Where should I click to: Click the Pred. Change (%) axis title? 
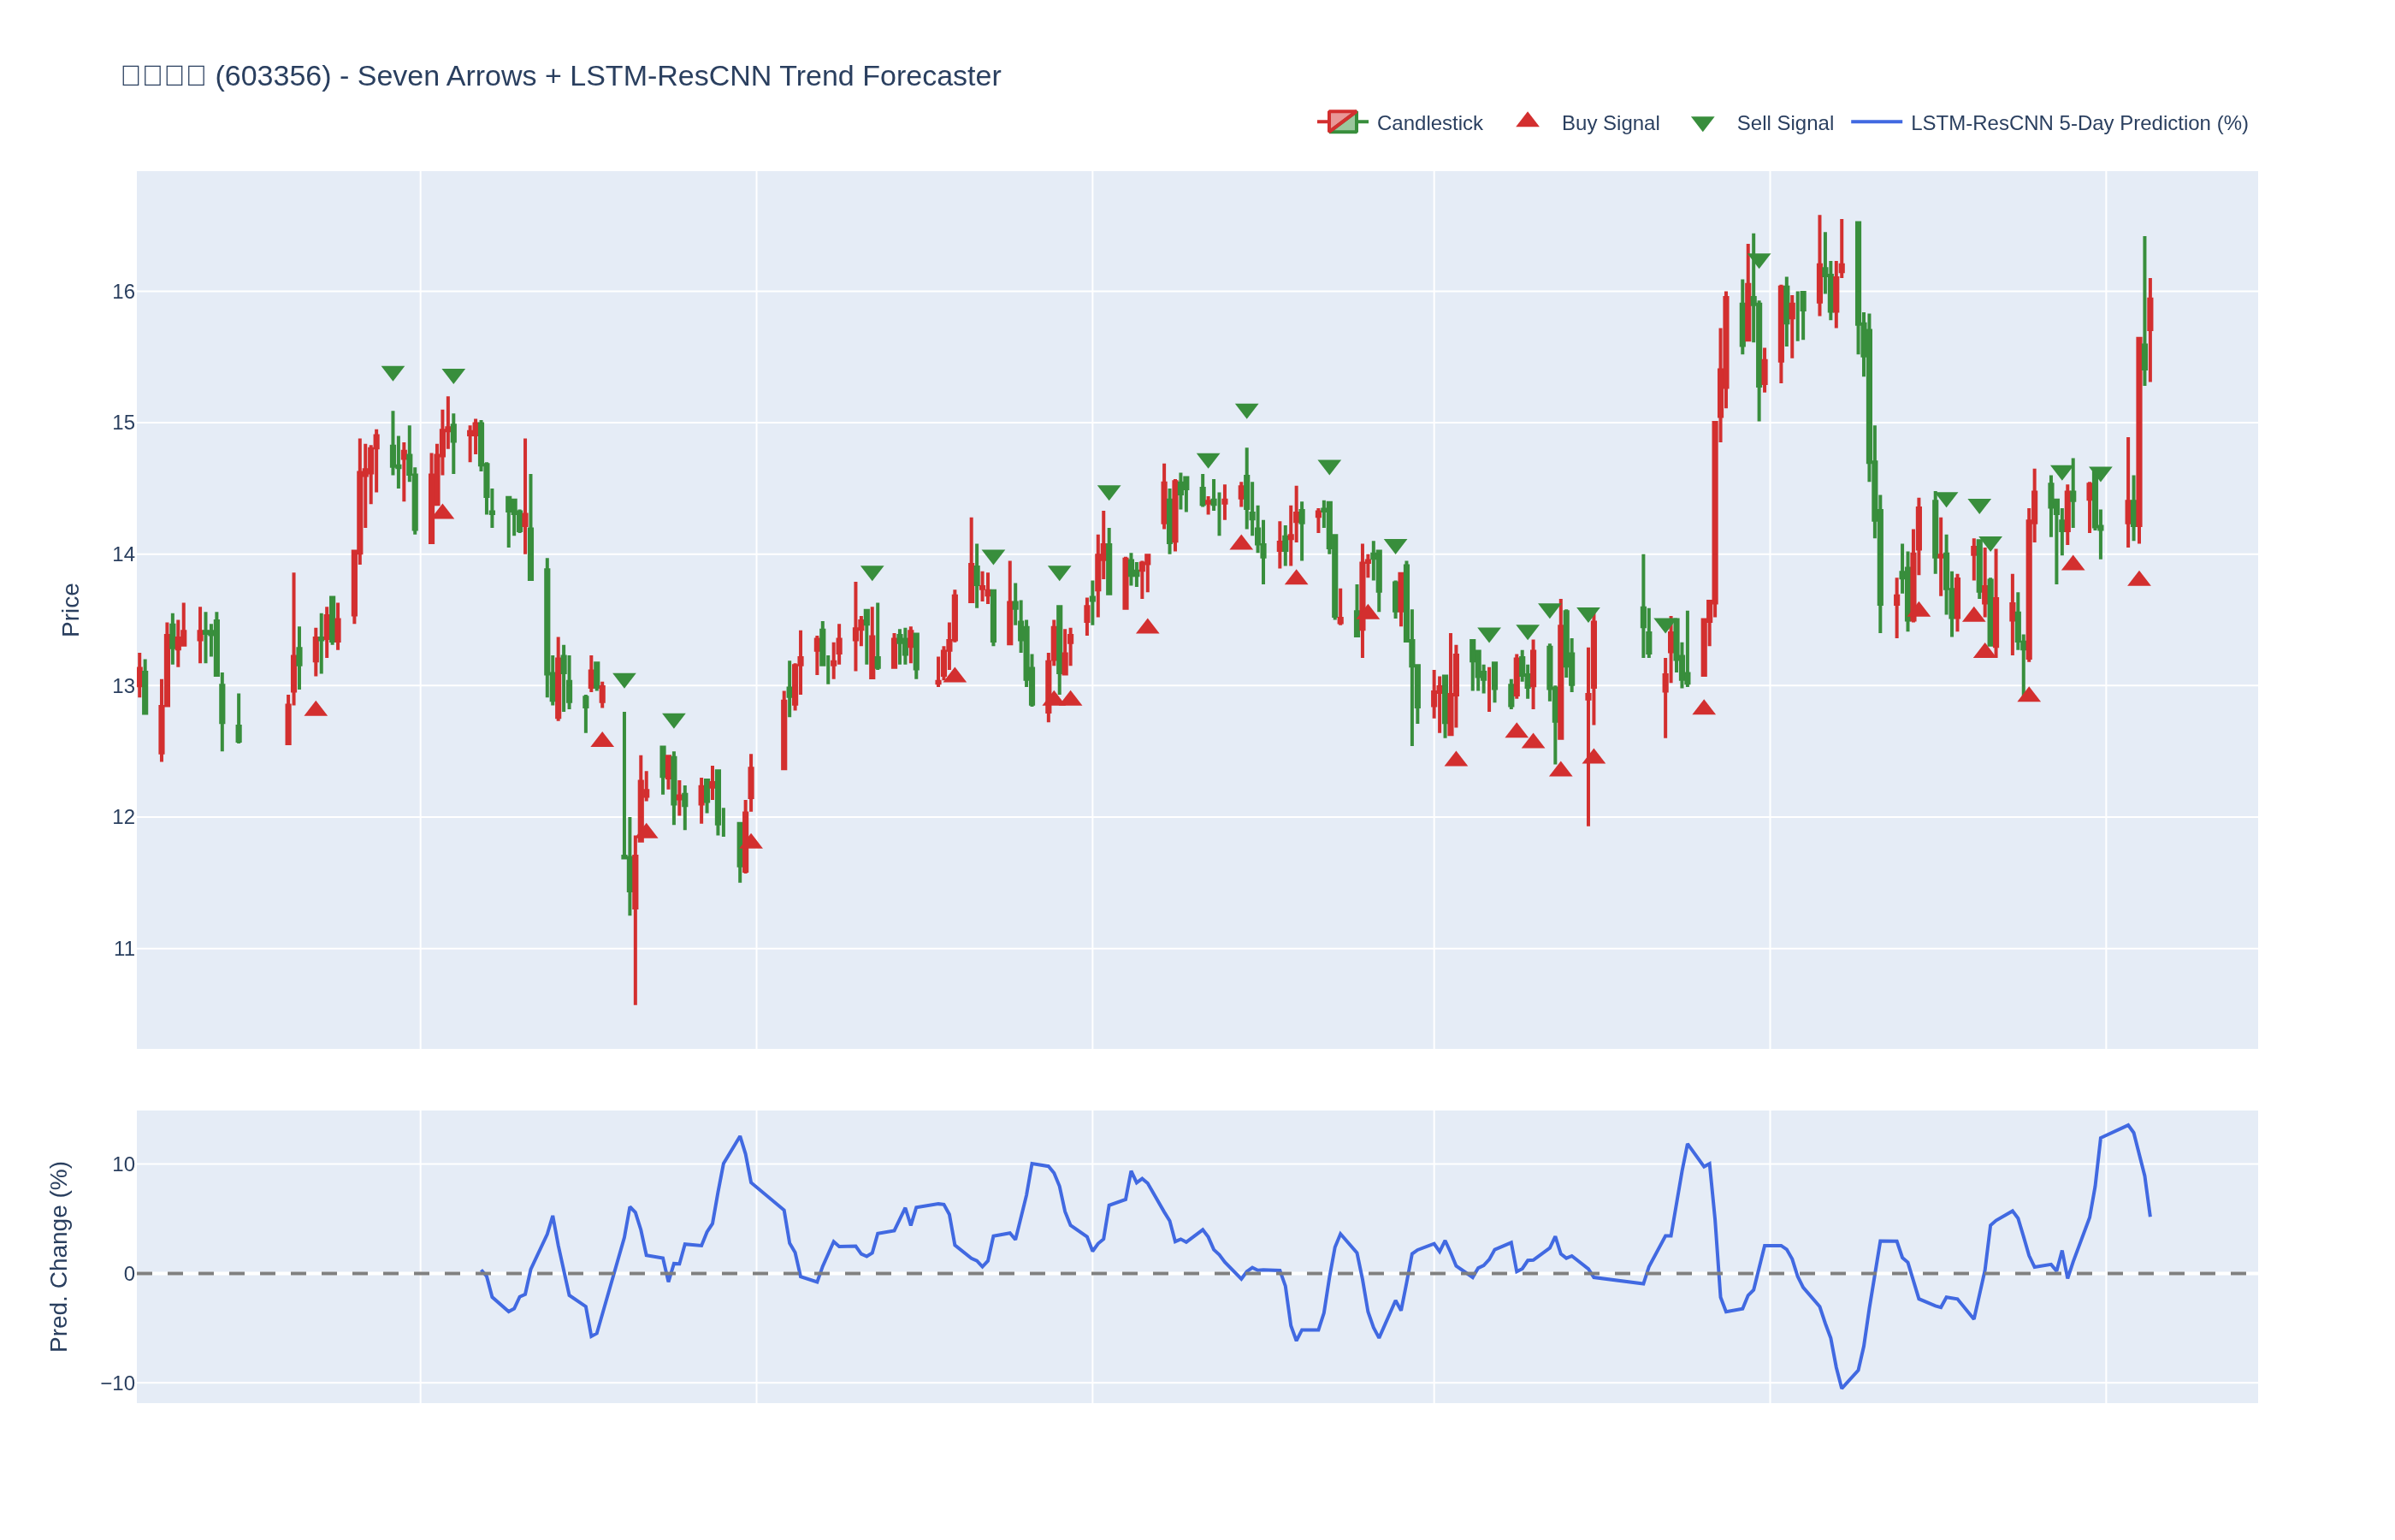[60, 1256]
